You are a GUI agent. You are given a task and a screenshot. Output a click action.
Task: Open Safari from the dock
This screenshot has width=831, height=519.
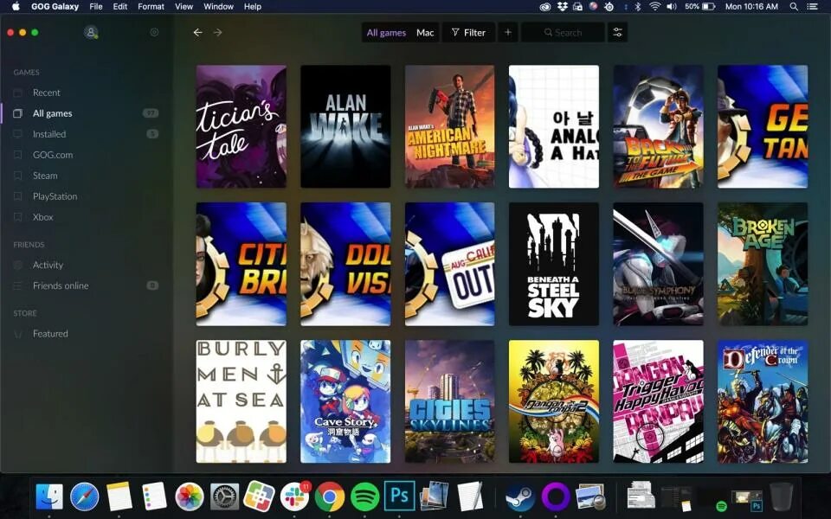84,497
